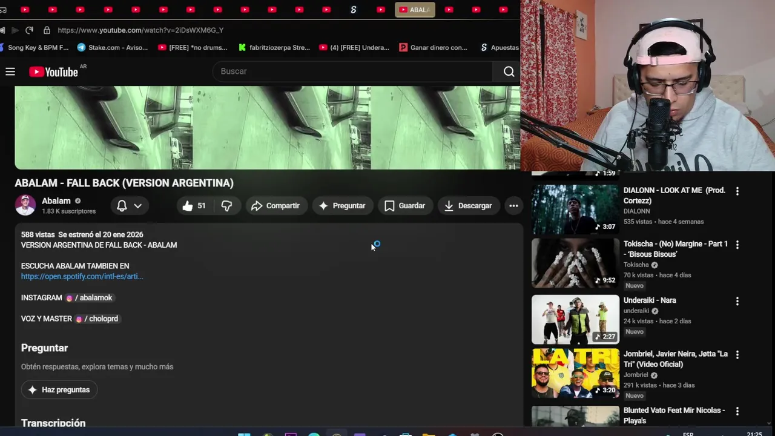775x436 pixels.
Task: Open options menu for Jombriel La Tri
Action: tap(737, 355)
